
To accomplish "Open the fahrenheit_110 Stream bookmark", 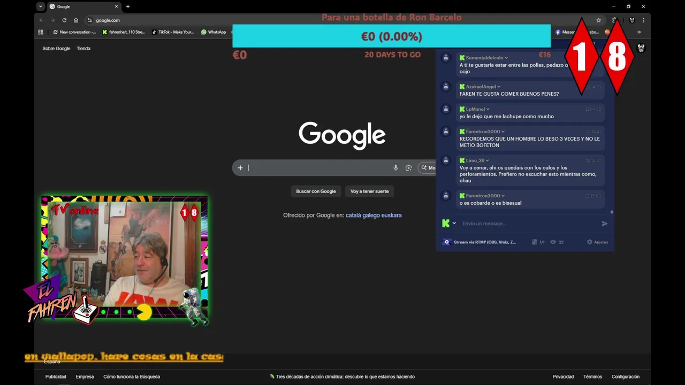I will (124, 32).
